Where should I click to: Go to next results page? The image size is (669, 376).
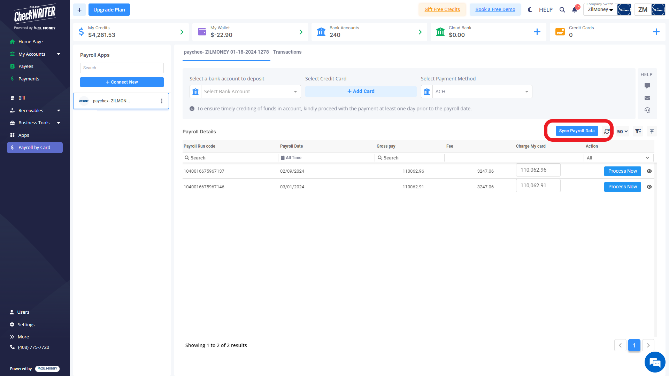[648, 345]
